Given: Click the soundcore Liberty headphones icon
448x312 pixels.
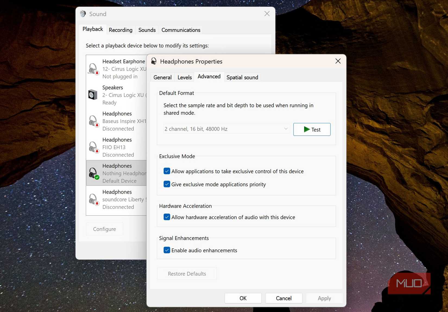Looking at the screenshot, I should click(93, 199).
